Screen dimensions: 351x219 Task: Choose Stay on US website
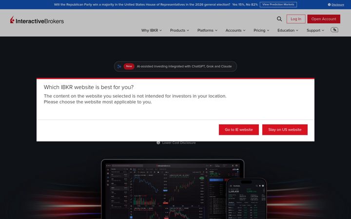[285, 129]
